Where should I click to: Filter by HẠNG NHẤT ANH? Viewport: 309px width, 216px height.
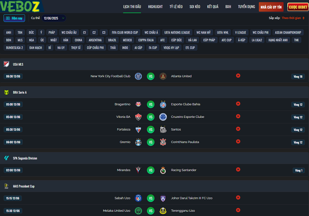click(278, 40)
